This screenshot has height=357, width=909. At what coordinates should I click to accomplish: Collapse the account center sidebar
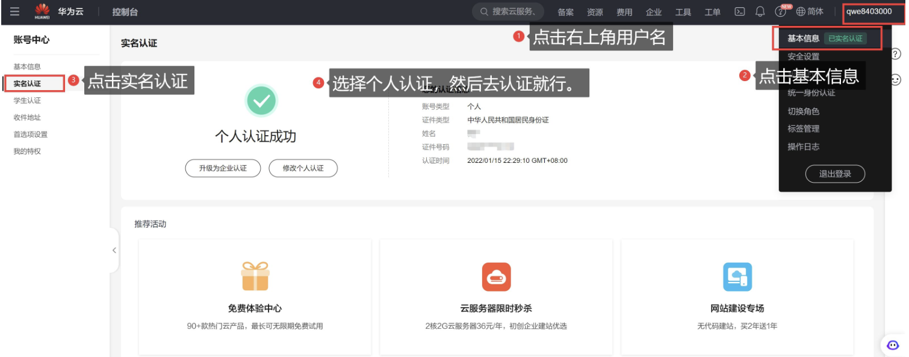[114, 251]
